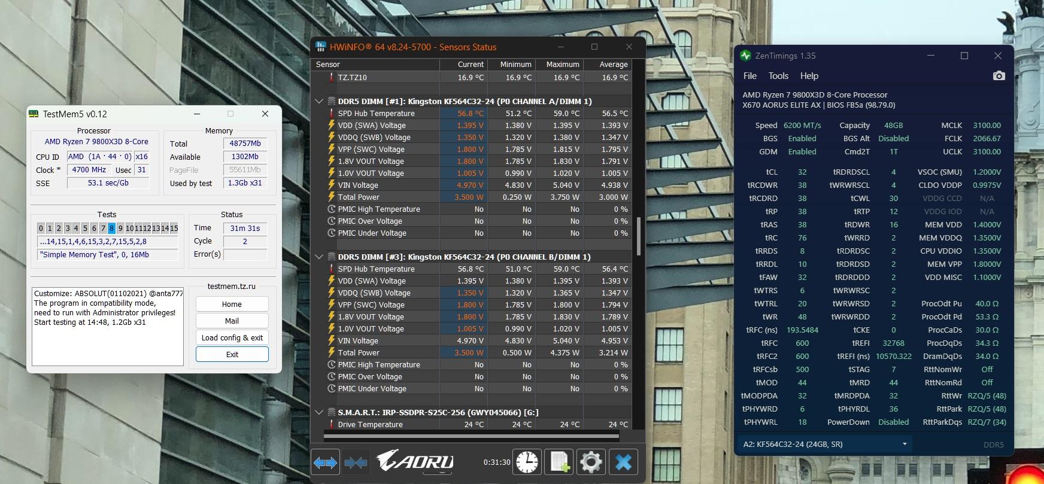Click the Time value 31m 31s in TestMem5

coord(245,228)
